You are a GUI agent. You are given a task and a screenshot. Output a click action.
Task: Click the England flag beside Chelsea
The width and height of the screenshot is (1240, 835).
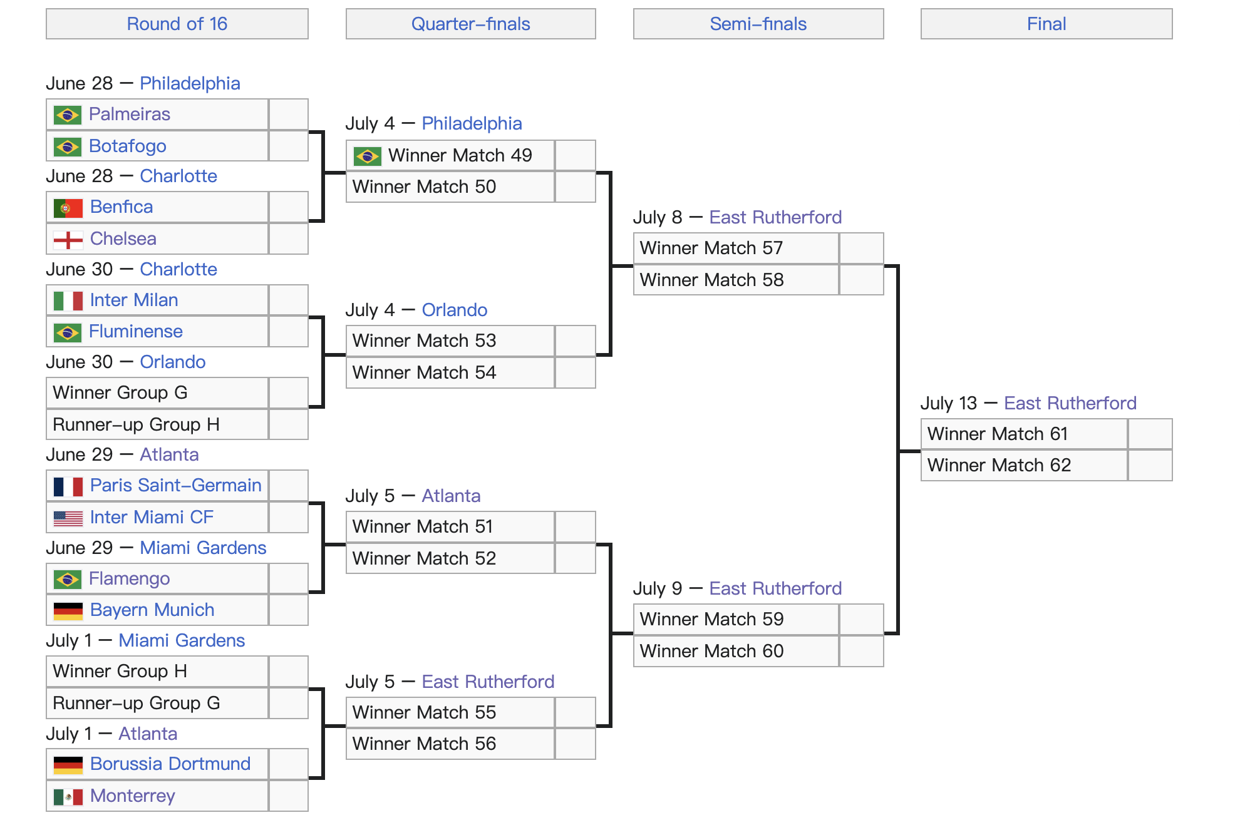click(x=68, y=240)
